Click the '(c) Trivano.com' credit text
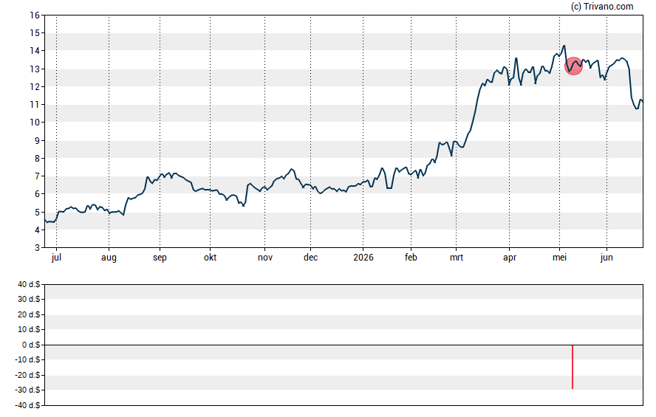The height and width of the screenshot is (417, 656). pos(602,7)
